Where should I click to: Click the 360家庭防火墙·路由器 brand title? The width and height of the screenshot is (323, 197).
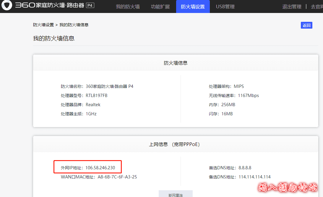pyautogui.click(x=49, y=6)
